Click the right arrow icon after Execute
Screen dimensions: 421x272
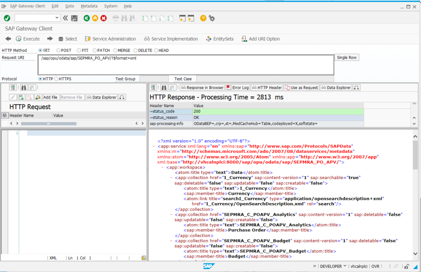point(50,39)
